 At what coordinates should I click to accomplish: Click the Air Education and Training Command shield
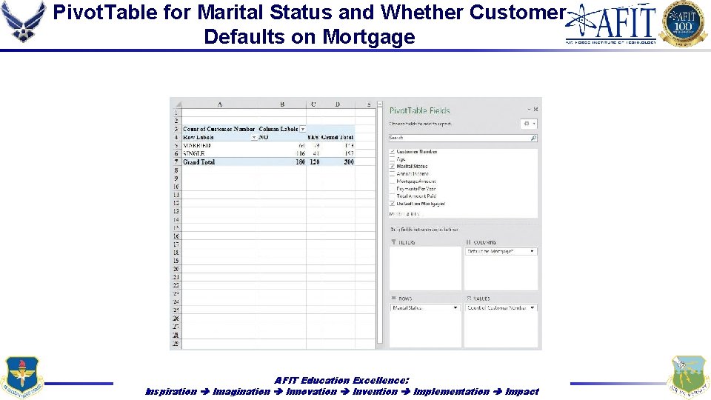point(21,377)
